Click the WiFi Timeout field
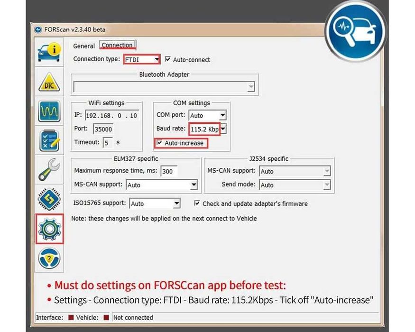 coord(108,143)
